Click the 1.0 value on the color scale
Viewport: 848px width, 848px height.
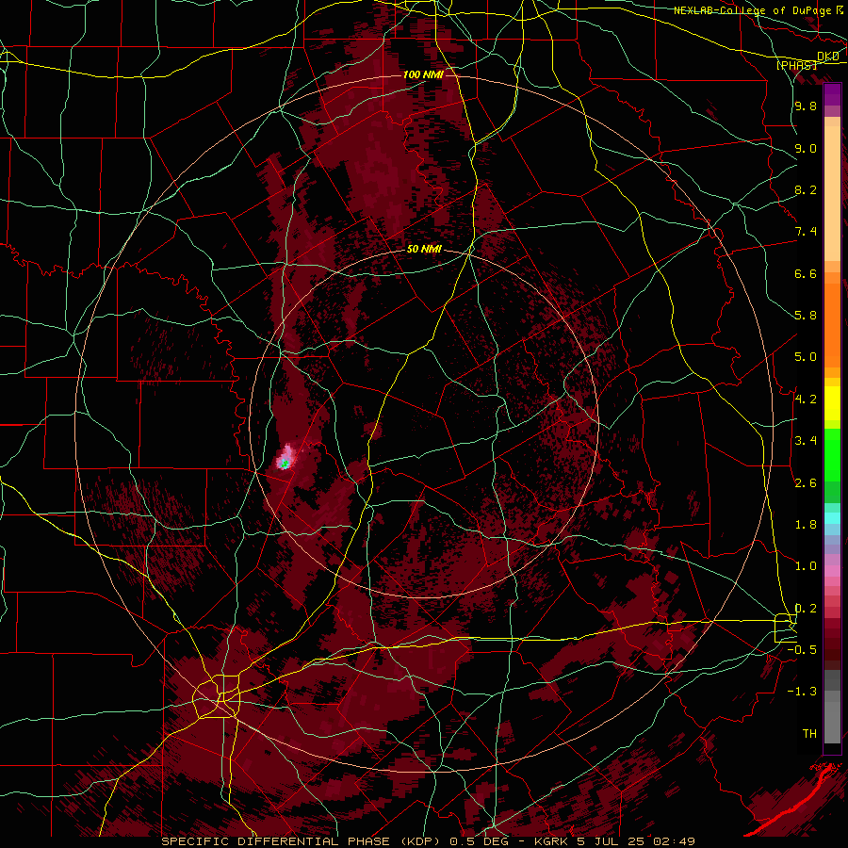(x=806, y=566)
